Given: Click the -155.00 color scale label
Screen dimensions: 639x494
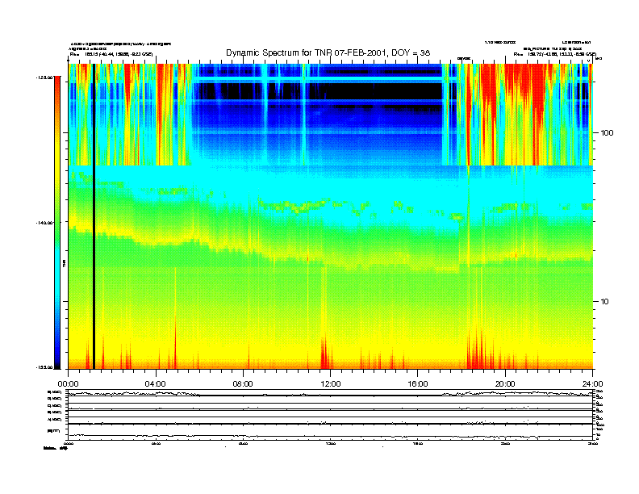Looking at the screenshot, I should point(44,367).
